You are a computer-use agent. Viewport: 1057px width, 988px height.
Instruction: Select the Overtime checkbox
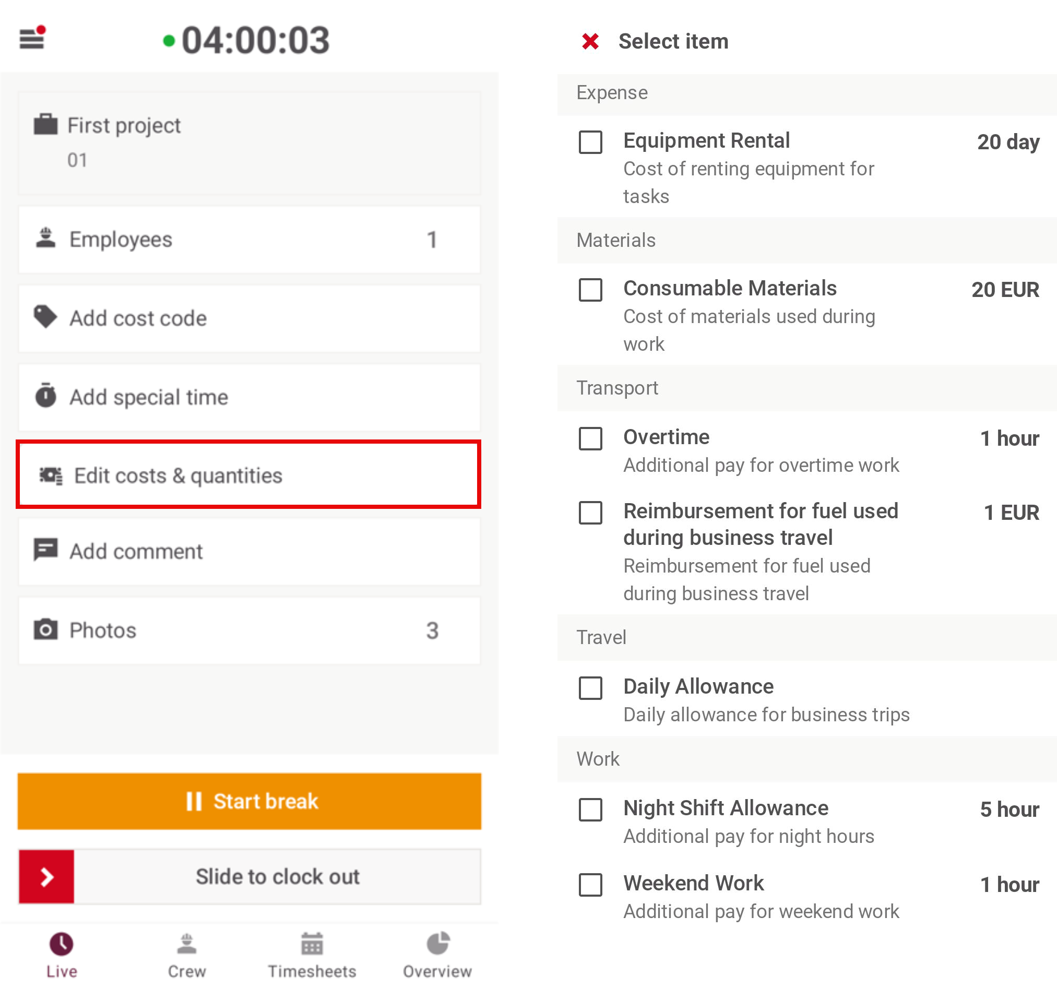[x=590, y=439]
